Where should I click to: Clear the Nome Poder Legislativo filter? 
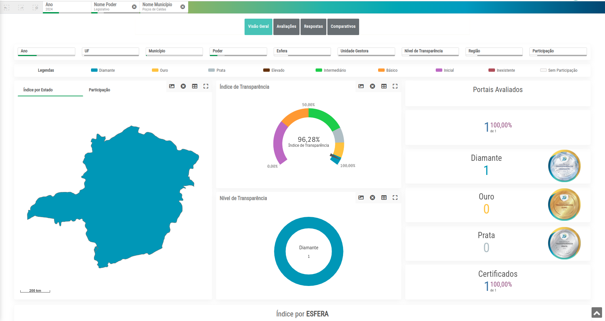pos(134,7)
